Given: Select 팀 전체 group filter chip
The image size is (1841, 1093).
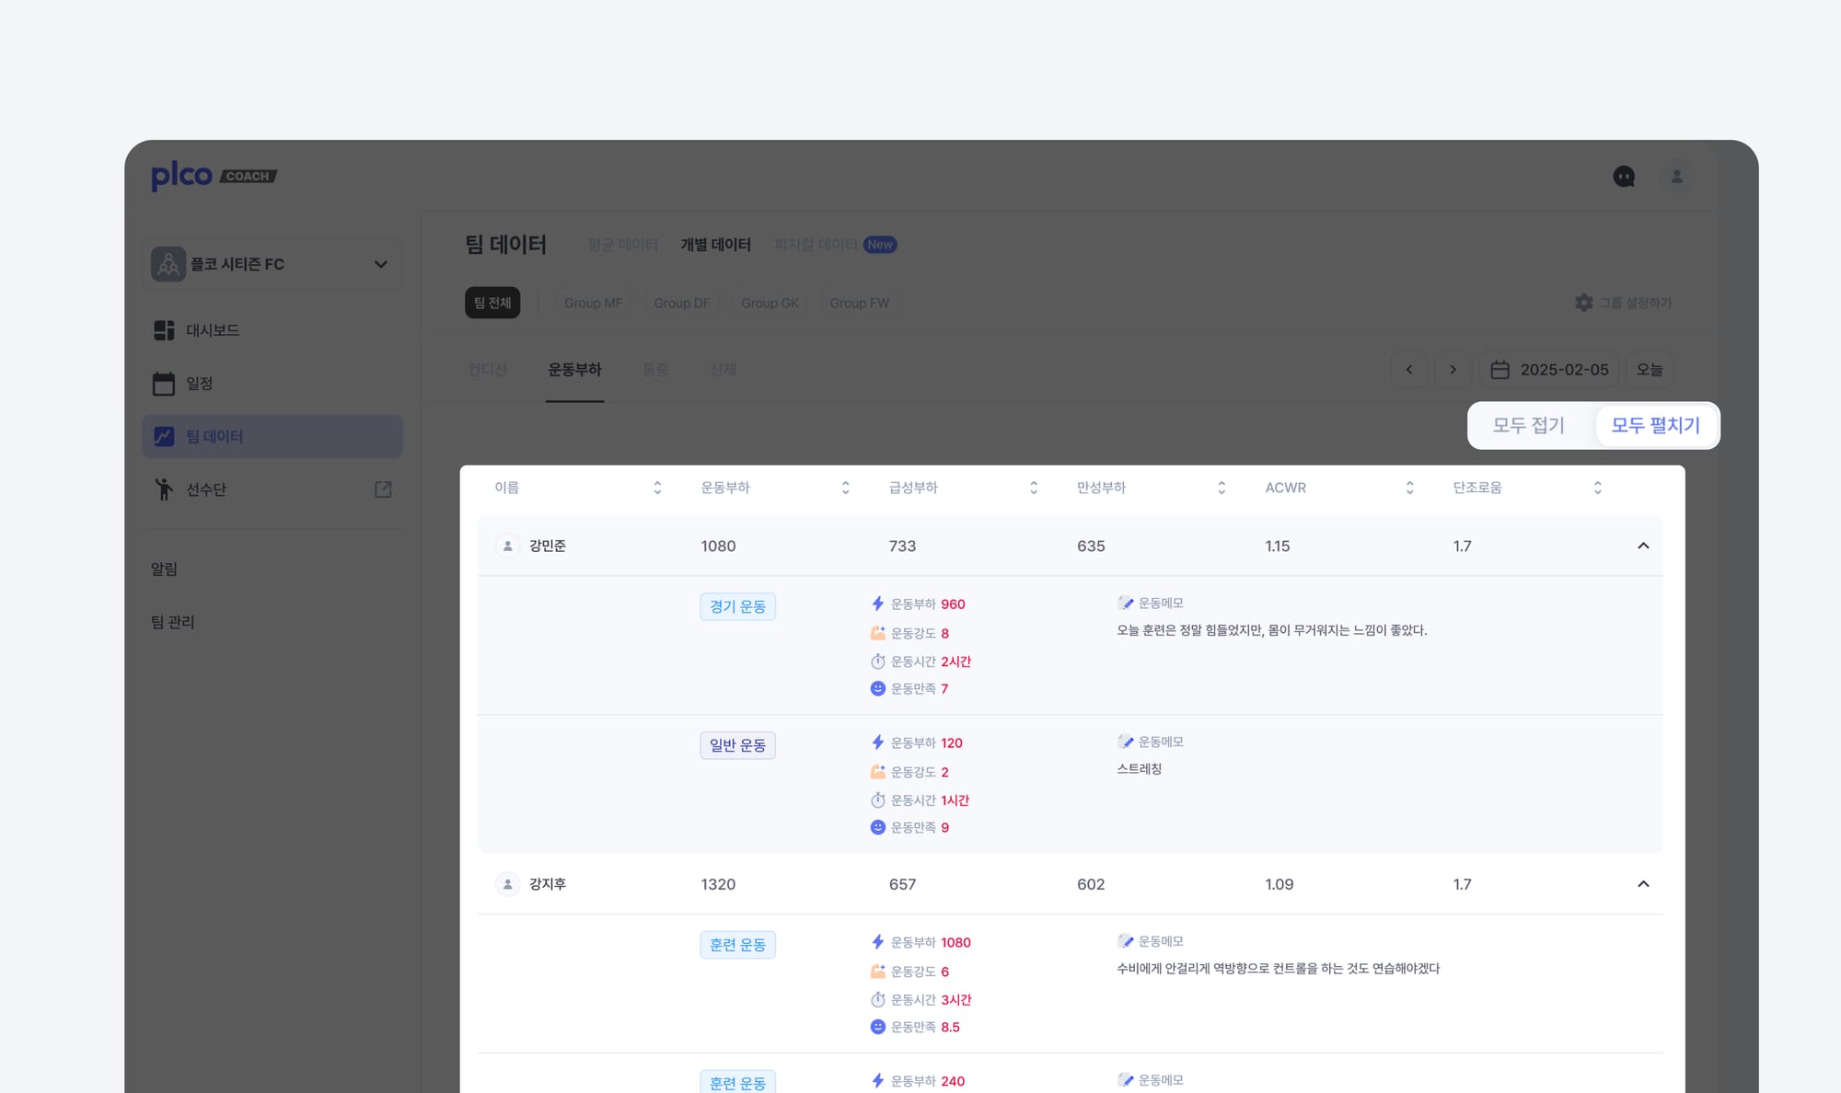Looking at the screenshot, I should click(492, 303).
